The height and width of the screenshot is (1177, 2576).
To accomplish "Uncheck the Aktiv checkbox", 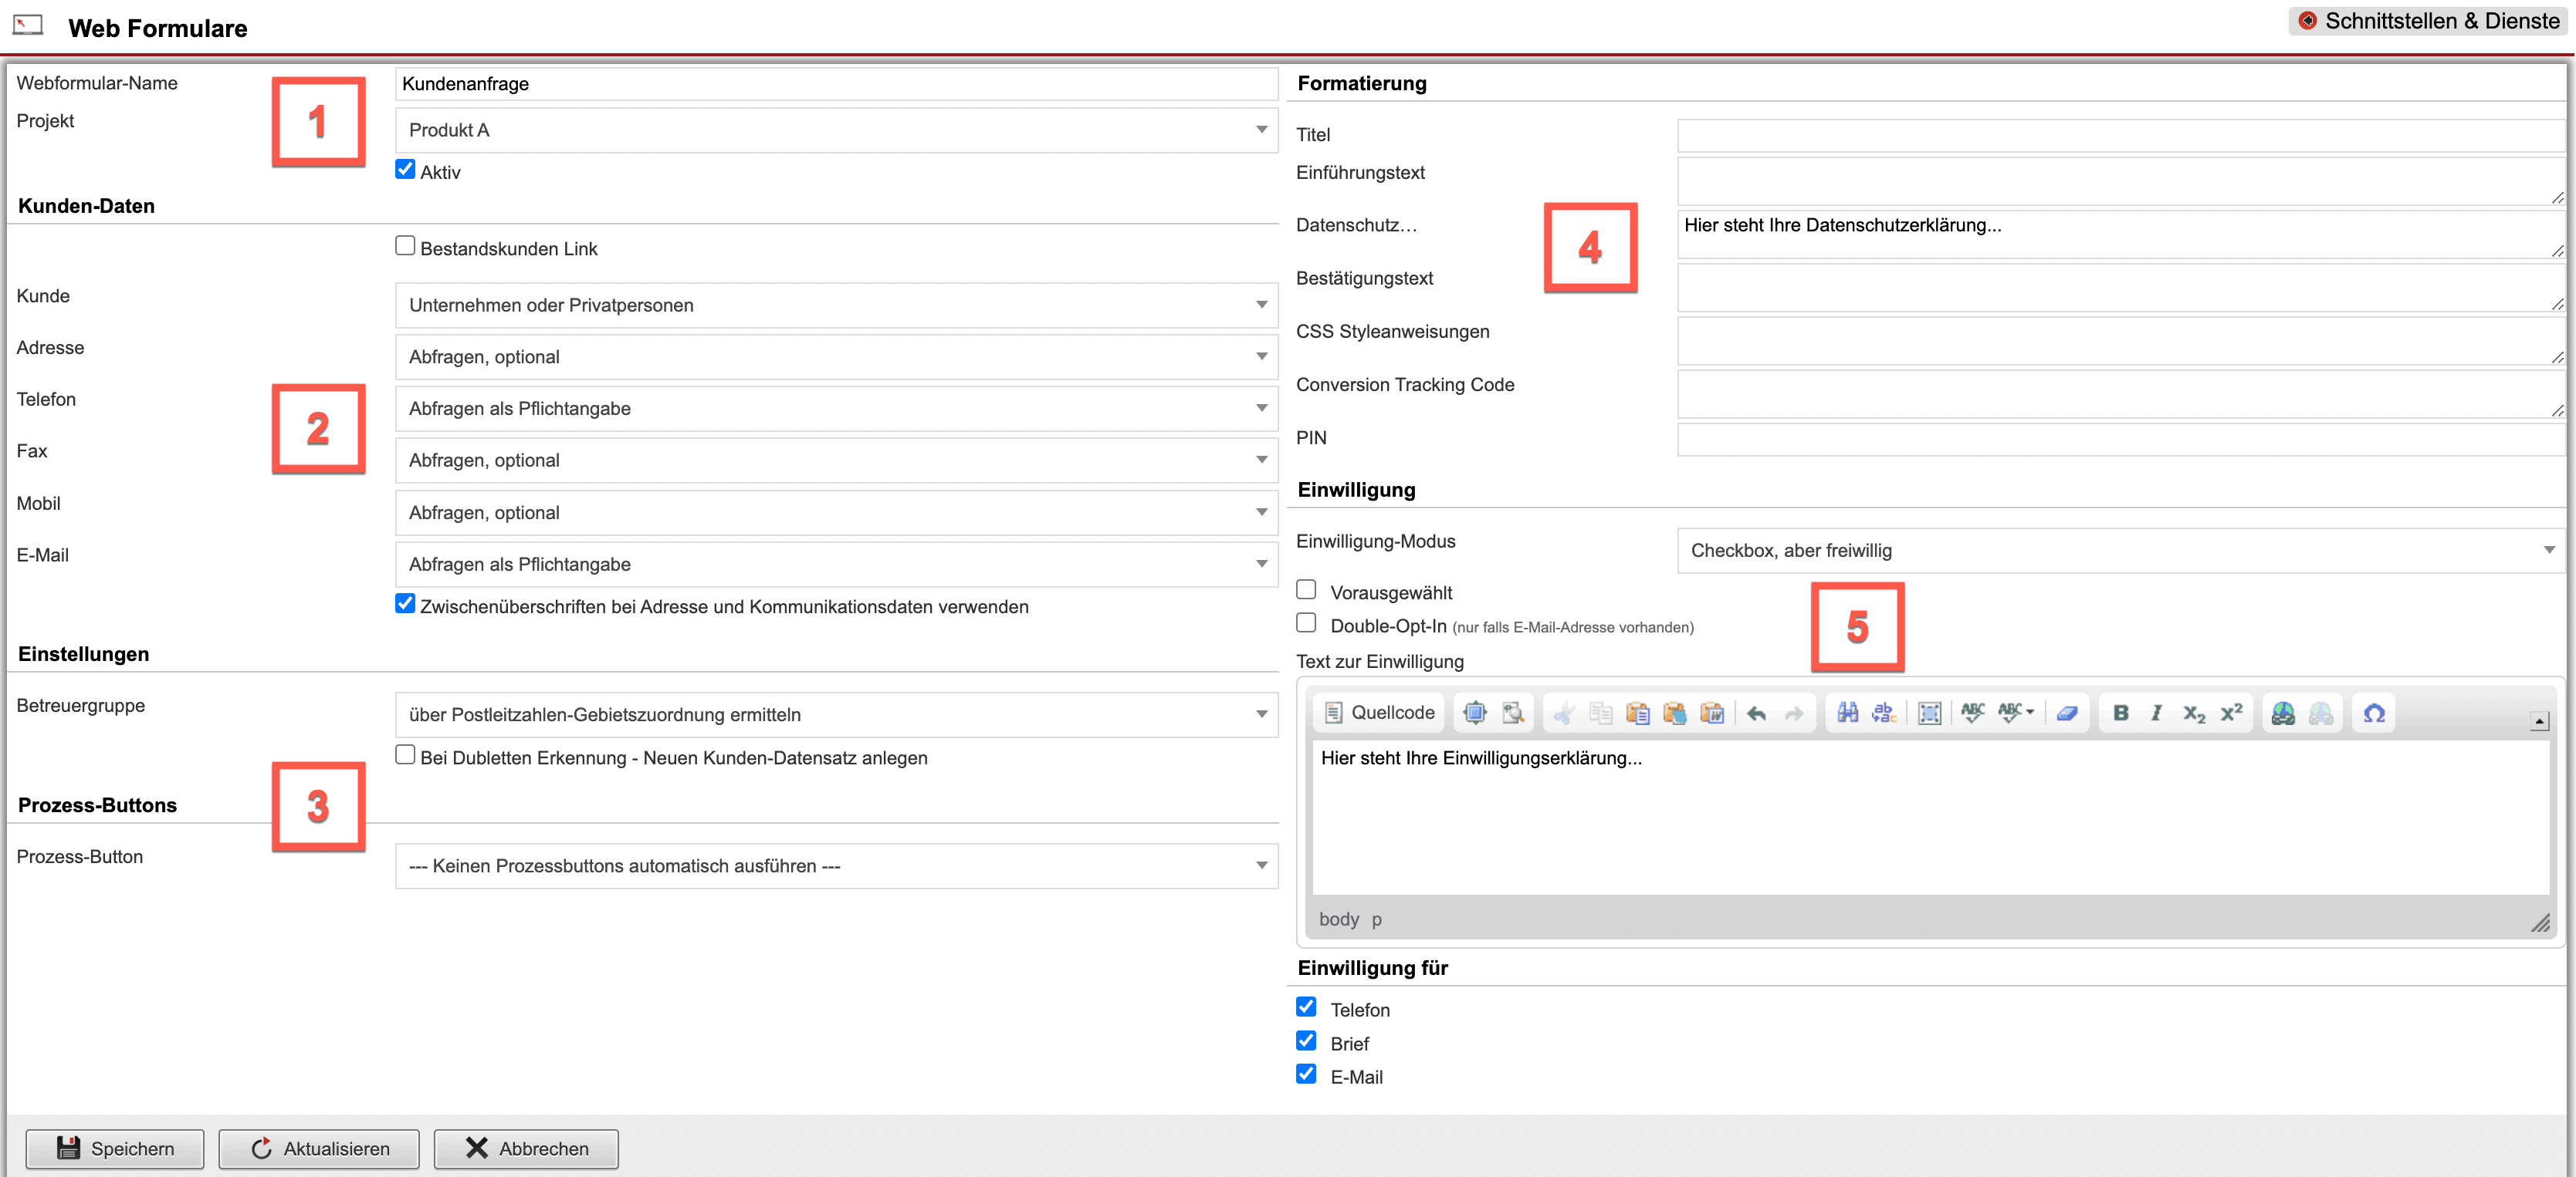I will (x=405, y=169).
